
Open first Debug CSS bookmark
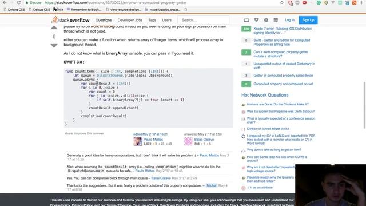14,10
